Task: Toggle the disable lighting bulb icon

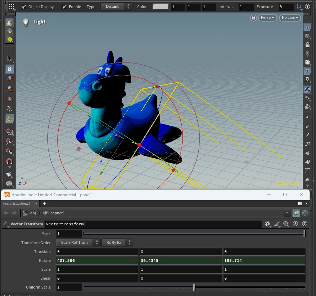Action: click(x=307, y=54)
